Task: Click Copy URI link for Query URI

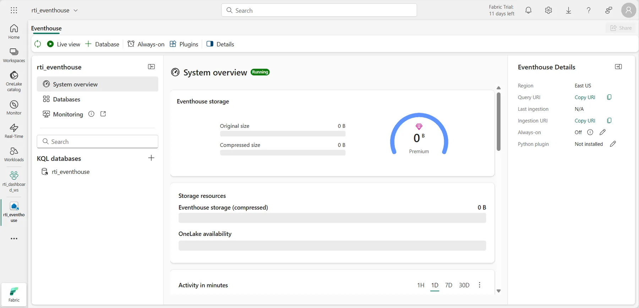Action: pos(585,97)
